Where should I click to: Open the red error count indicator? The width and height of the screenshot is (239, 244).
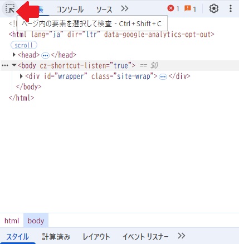173,8
